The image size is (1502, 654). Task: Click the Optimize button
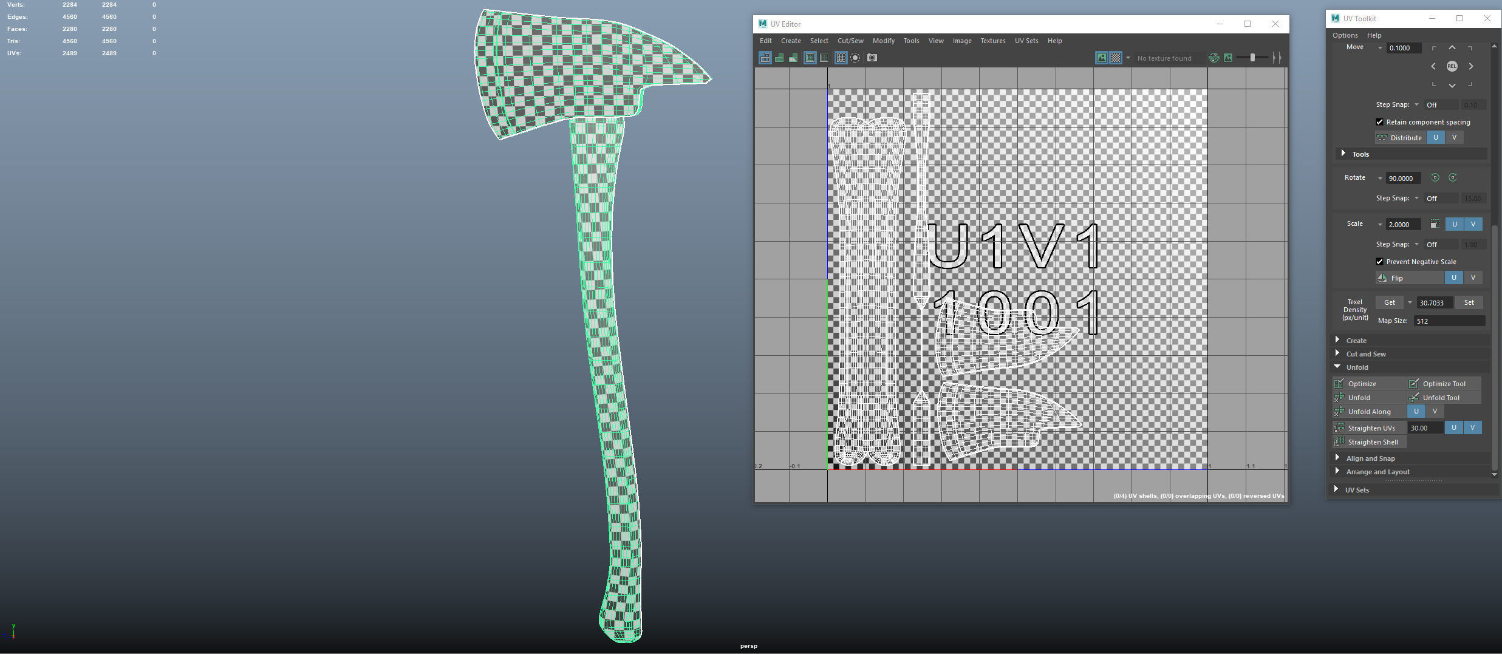click(1369, 384)
